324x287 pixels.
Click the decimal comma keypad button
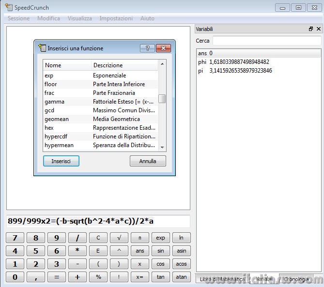(36, 277)
